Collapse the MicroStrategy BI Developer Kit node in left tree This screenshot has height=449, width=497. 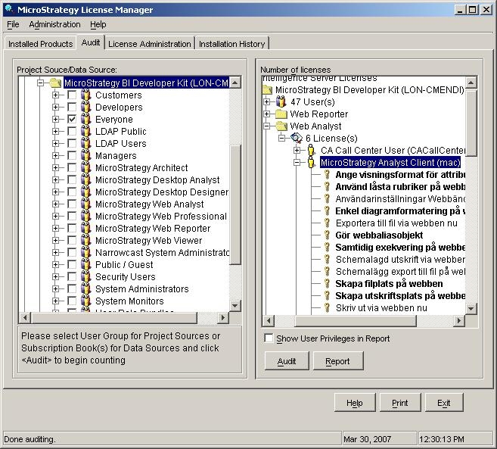(40, 83)
